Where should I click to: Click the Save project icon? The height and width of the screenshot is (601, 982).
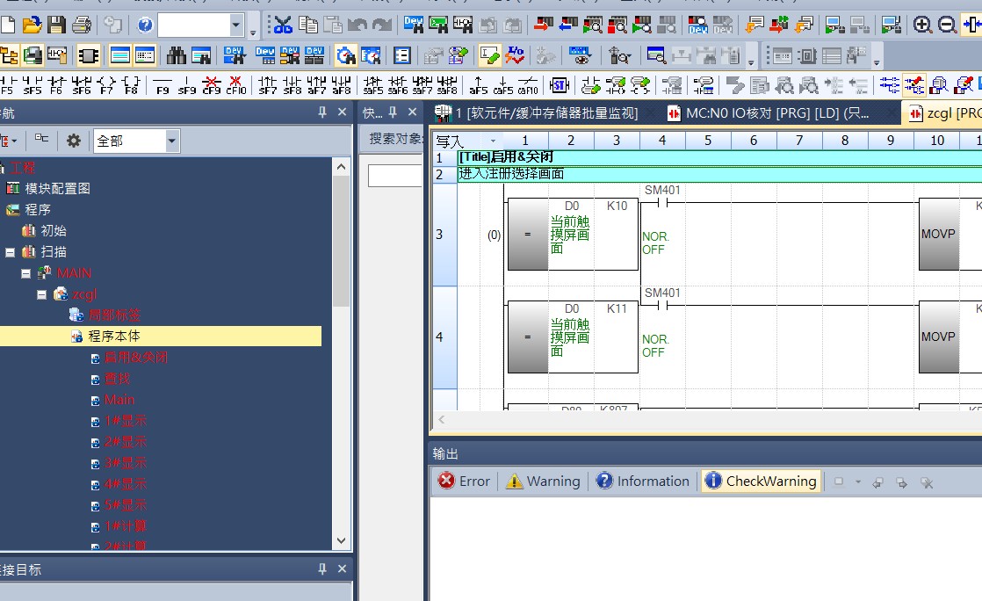[56, 25]
